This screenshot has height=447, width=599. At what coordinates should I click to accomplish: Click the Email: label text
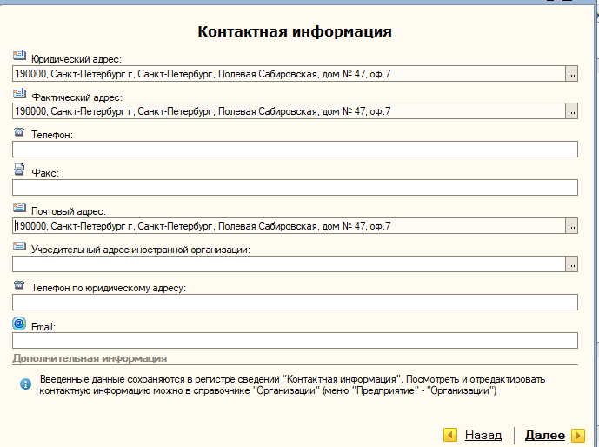click(43, 327)
